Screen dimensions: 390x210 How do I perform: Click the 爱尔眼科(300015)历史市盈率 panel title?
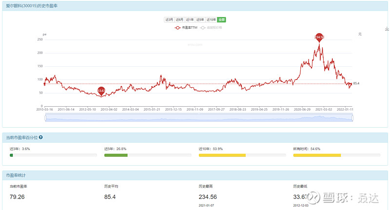coord(32,6)
